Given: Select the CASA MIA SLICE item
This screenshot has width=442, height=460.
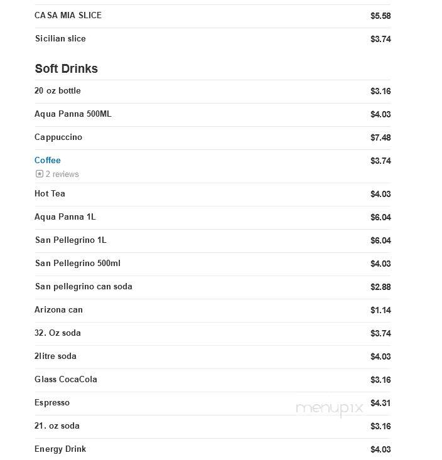Looking at the screenshot, I should point(68,15).
